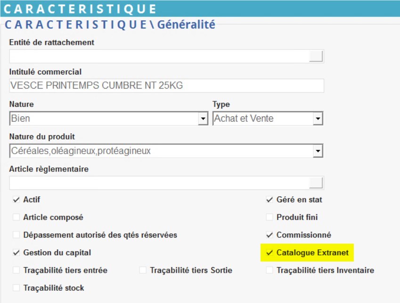Click the Article règlementaire browse button
400x303 pixels.
[316, 183]
